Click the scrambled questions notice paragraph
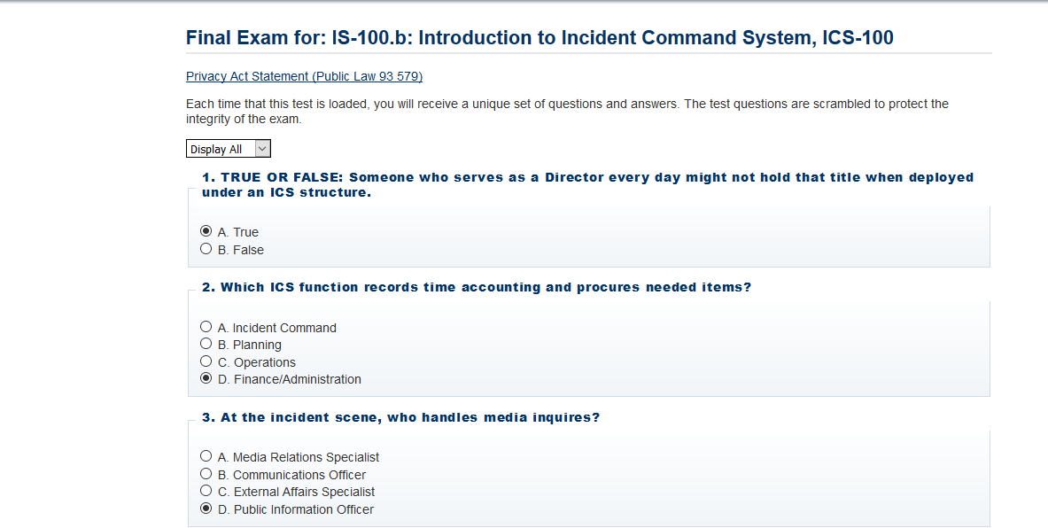1048x528 pixels. coord(567,112)
